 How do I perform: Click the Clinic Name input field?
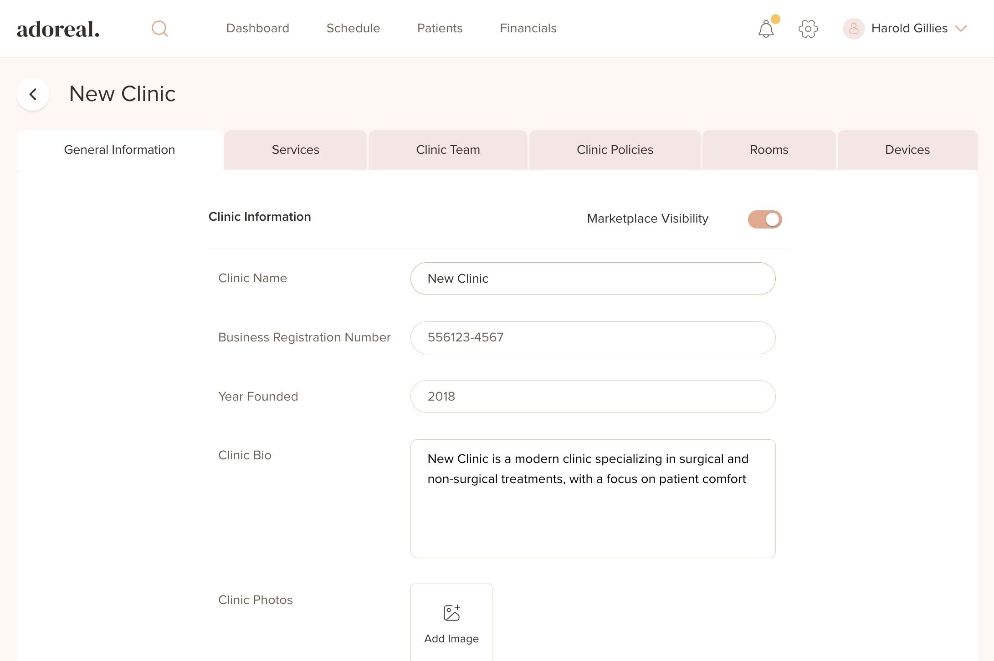[x=592, y=279]
